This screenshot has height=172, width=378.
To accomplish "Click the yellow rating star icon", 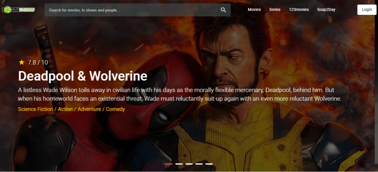I will pyautogui.click(x=21, y=62).
